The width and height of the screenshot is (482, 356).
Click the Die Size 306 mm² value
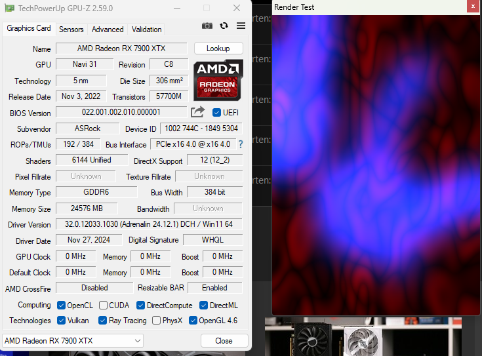169,81
